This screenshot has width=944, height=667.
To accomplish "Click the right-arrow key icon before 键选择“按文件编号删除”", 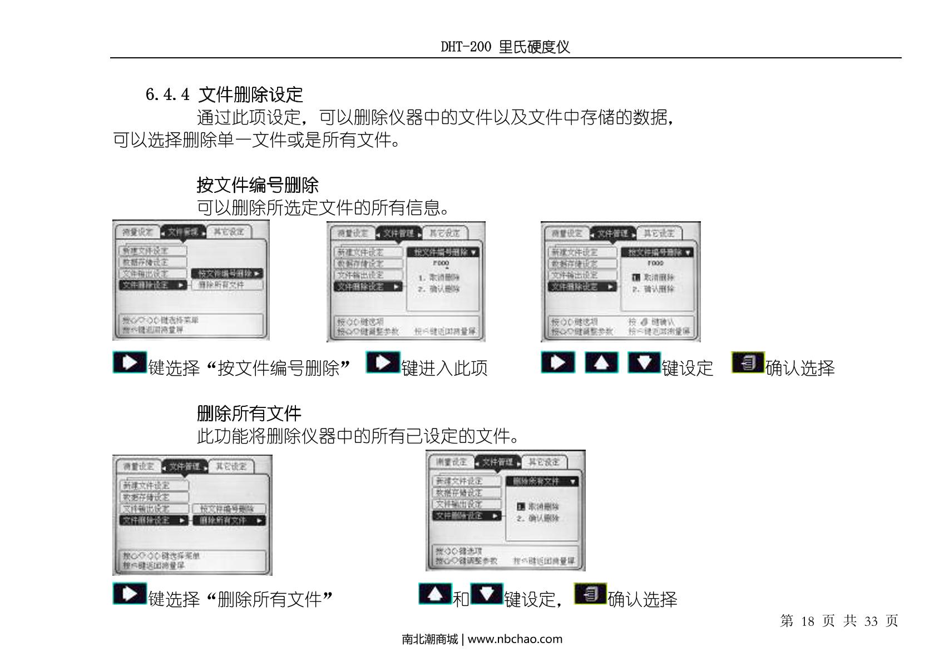I will 130,363.
